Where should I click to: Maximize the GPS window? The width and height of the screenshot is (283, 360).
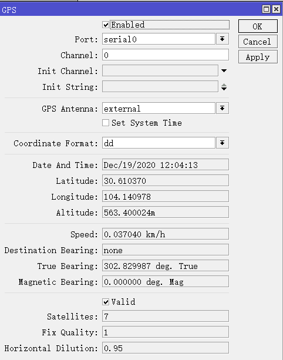coord(266,9)
